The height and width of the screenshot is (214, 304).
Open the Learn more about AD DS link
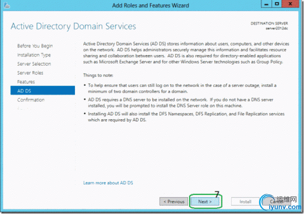[x=108, y=183]
